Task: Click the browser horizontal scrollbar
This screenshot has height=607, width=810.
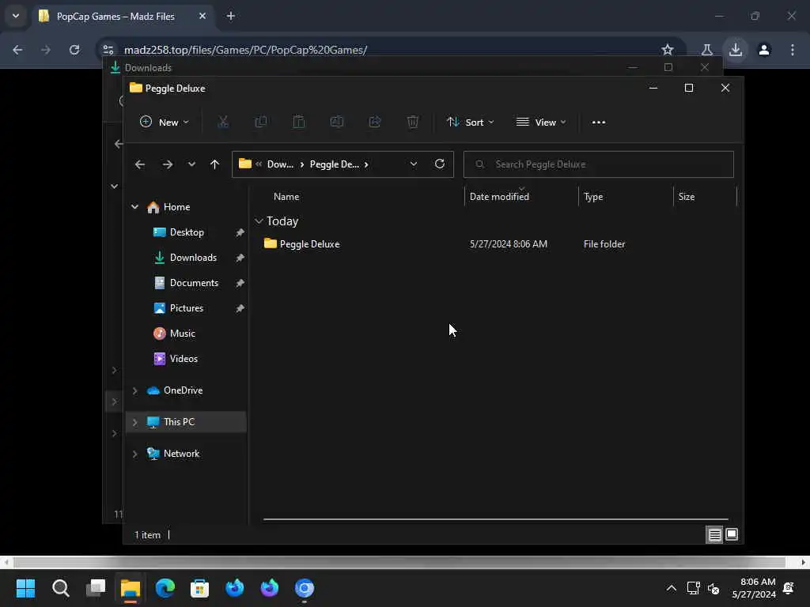Action: [399, 562]
